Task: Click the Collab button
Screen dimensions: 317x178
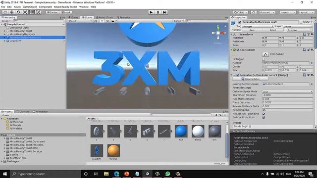Action: [x=240, y=12]
